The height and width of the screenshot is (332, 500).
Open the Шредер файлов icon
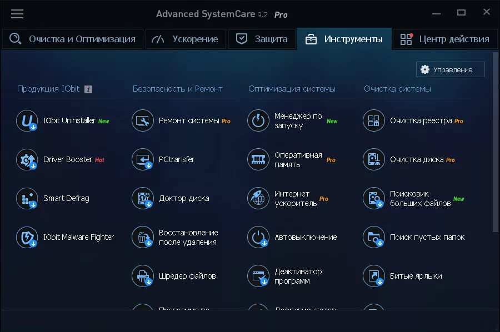(x=143, y=276)
